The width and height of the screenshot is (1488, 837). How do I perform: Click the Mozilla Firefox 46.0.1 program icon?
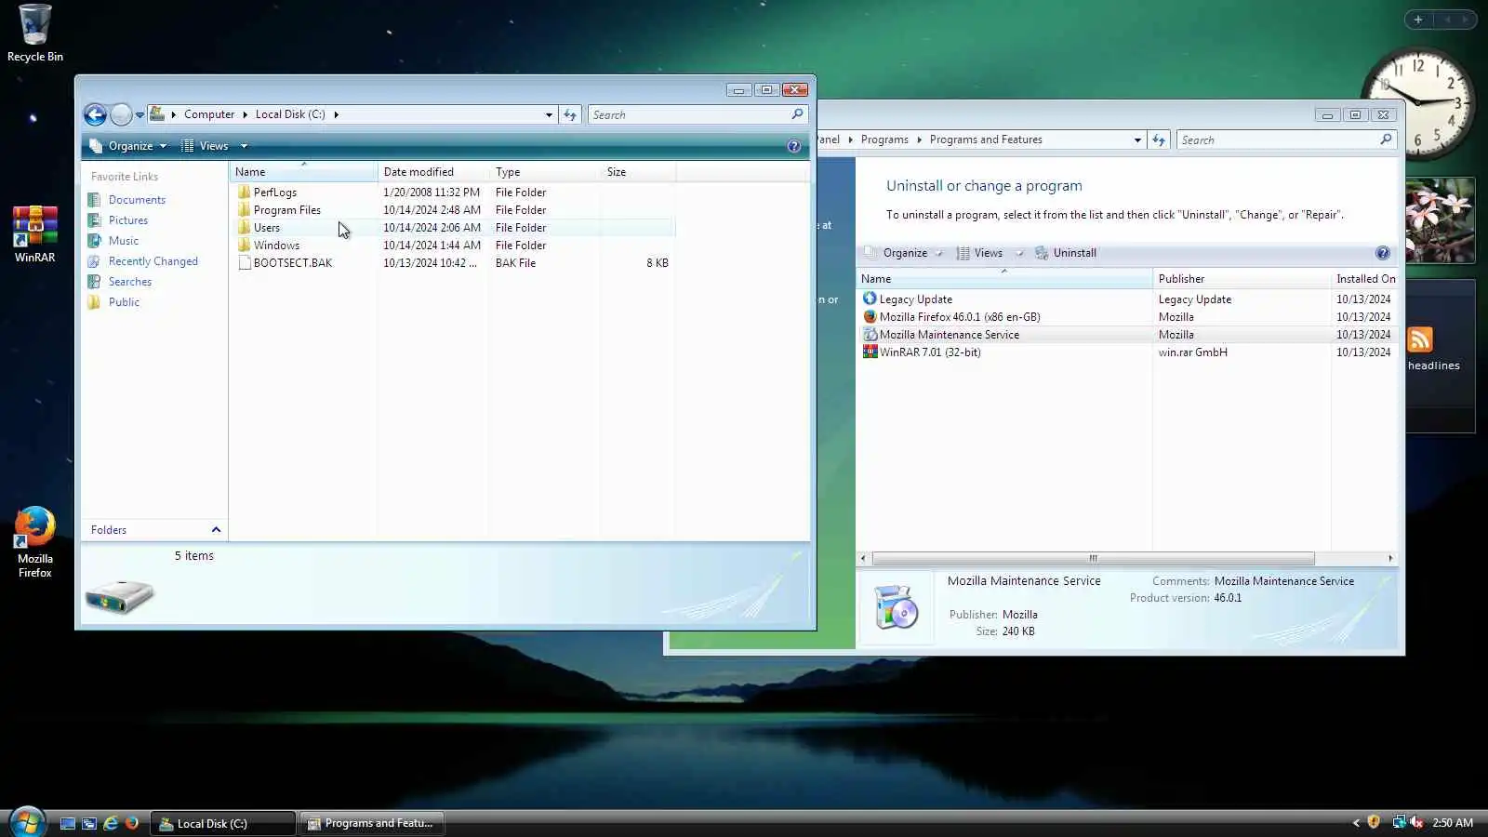click(x=870, y=317)
